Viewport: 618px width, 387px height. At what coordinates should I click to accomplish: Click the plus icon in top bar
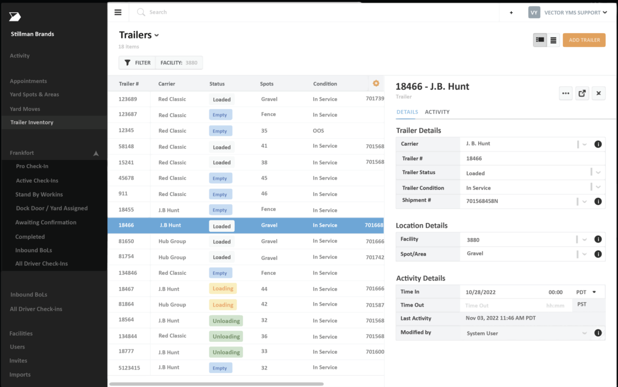[511, 13]
